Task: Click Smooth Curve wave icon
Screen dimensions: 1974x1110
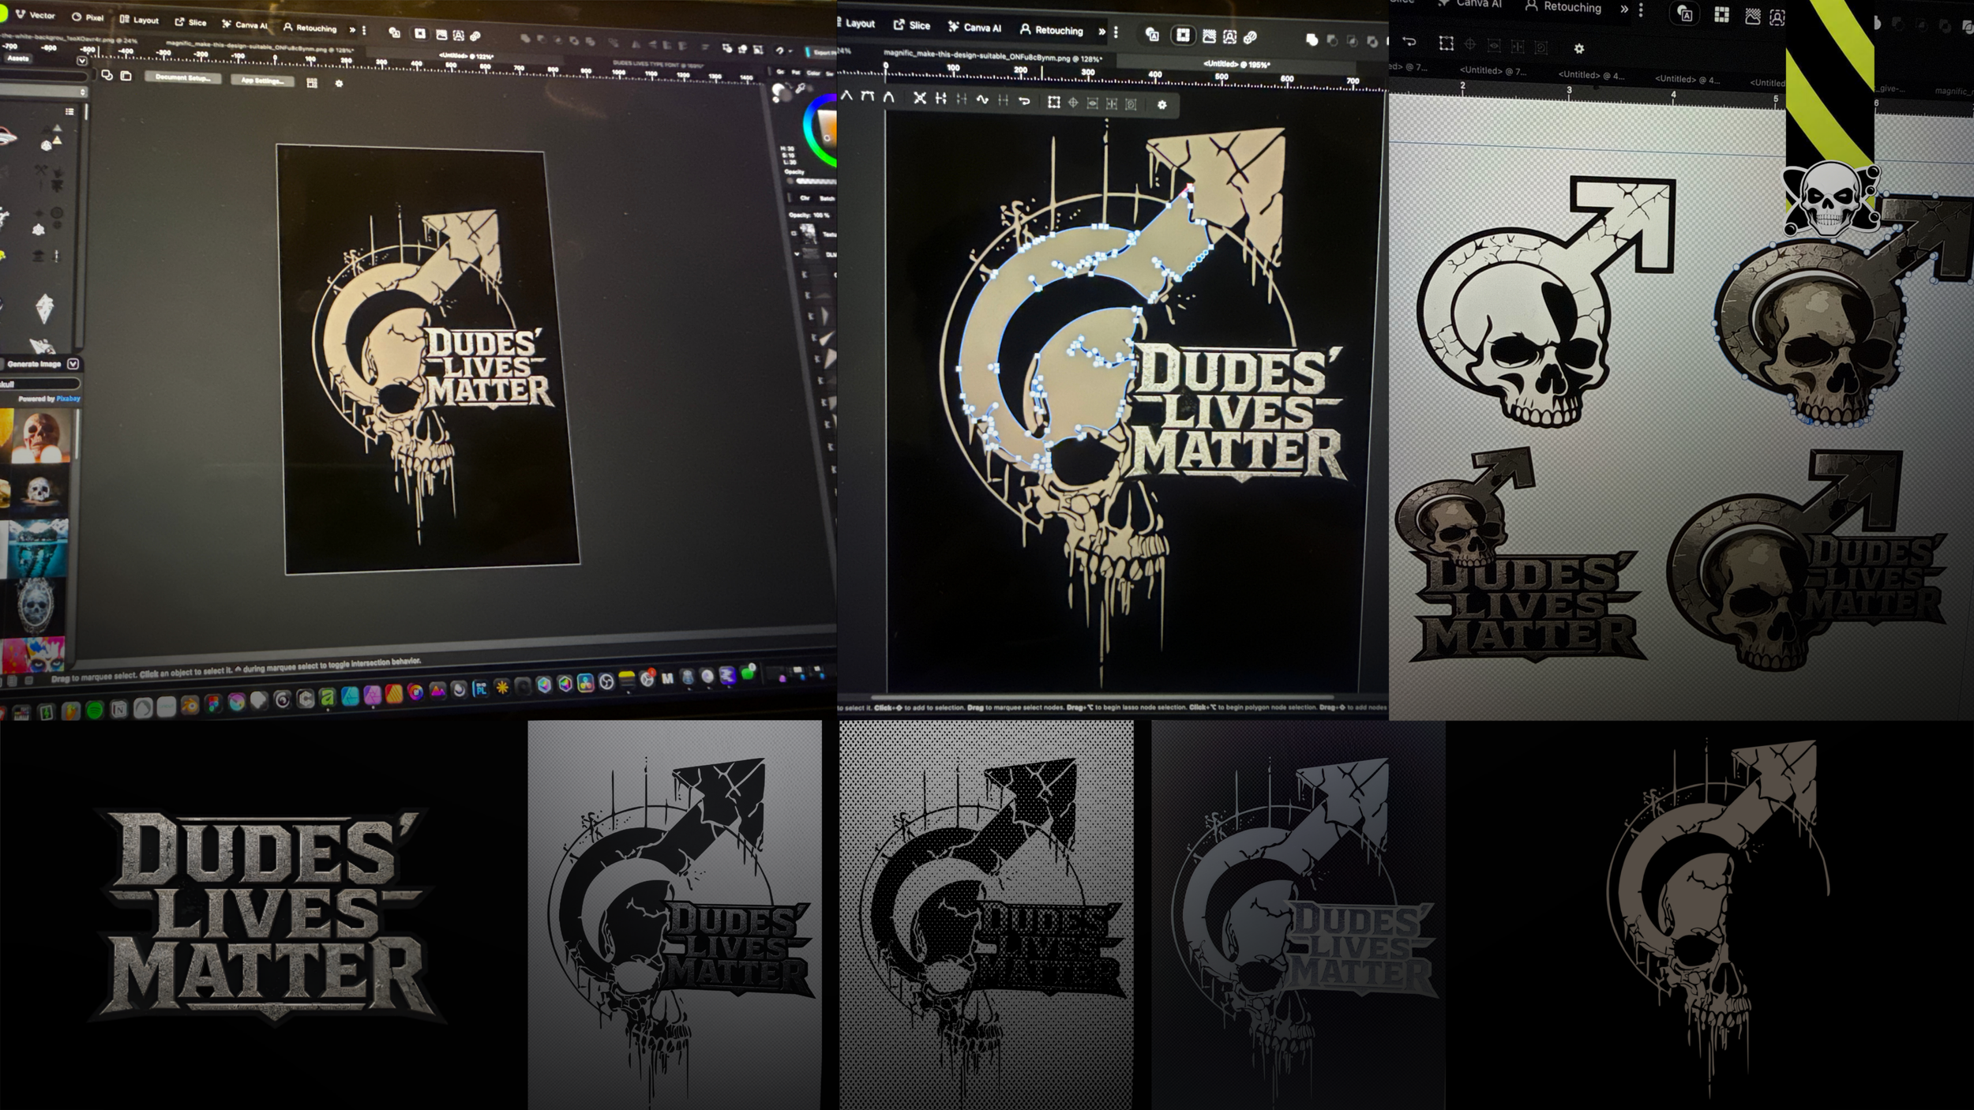Action: tap(982, 100)
